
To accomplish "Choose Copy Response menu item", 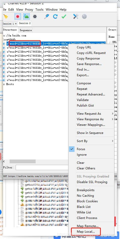I will click(88, 58).
